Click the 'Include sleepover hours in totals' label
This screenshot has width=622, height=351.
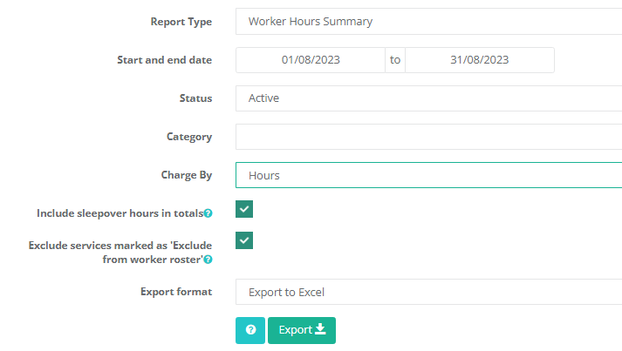pyautogui.click(x=120, y=213)
